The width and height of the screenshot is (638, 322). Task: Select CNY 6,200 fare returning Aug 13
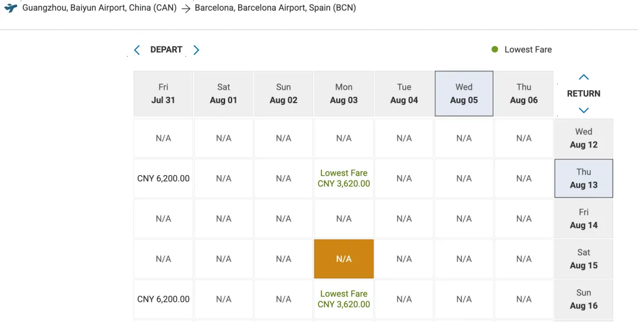point(163,178)
